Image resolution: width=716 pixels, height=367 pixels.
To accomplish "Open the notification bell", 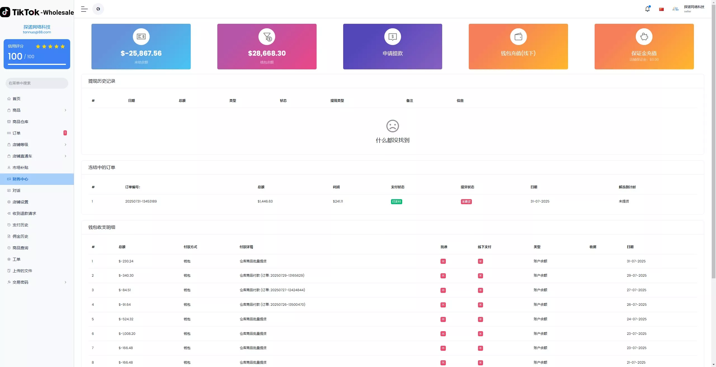I will coord(647,9).
